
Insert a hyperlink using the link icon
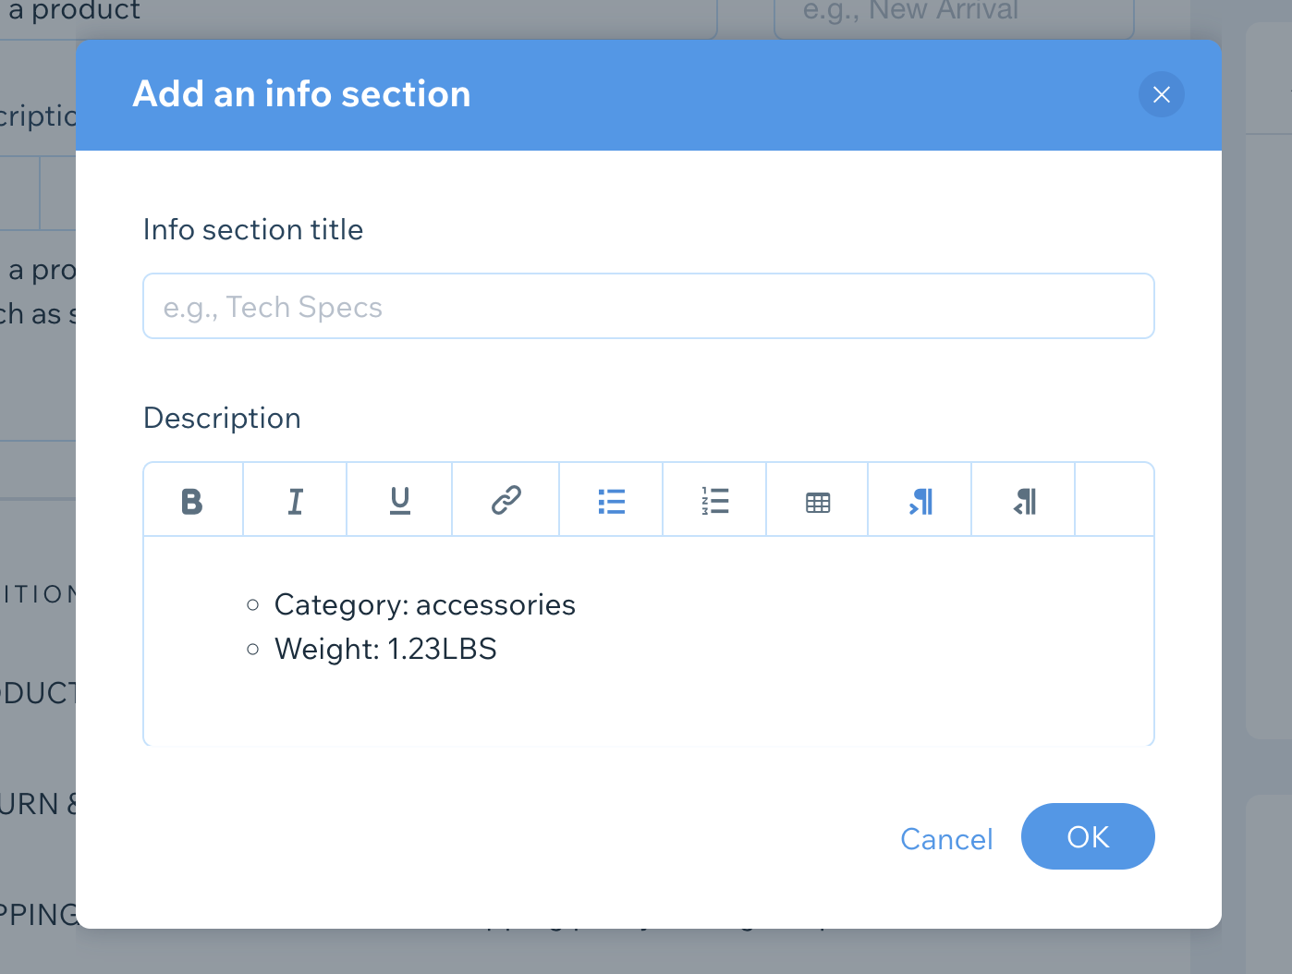(506, 501)
